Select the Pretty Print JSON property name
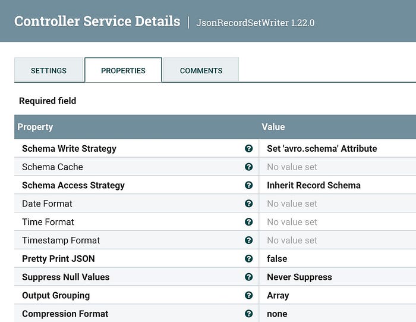Image resolution: width=416 pixels, height=322 pixels. pos(58,258)
